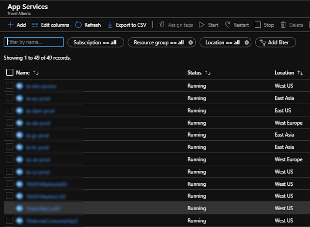Open the app name in East US row
310x227 pixels.
[x=41, y=111]
